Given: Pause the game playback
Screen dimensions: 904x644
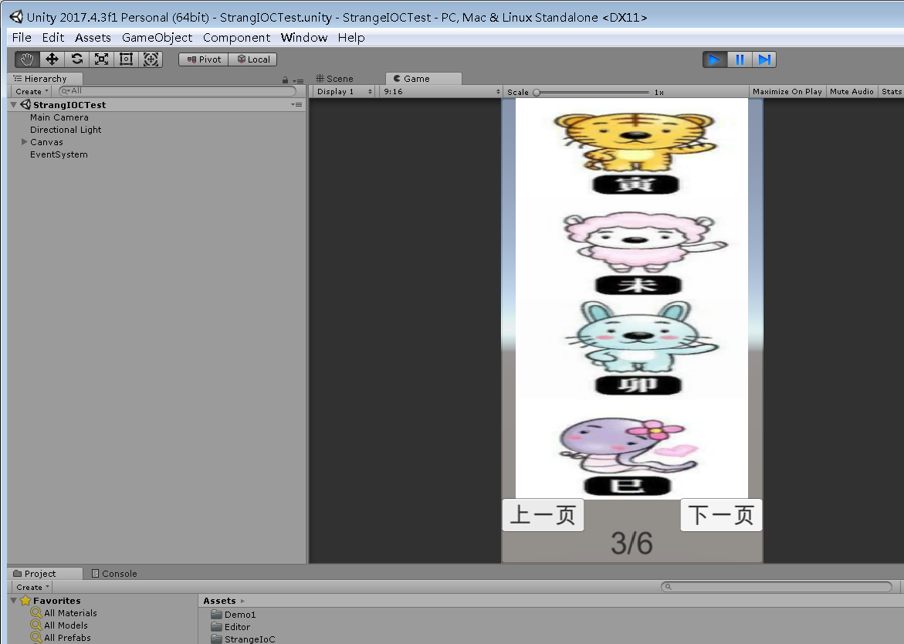Looking at the screenshot, I should pyautogui.click(x=739, y=59).
